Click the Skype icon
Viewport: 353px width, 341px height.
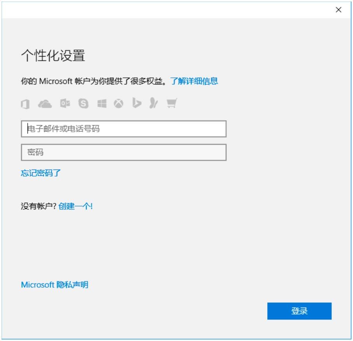point(83,103)
